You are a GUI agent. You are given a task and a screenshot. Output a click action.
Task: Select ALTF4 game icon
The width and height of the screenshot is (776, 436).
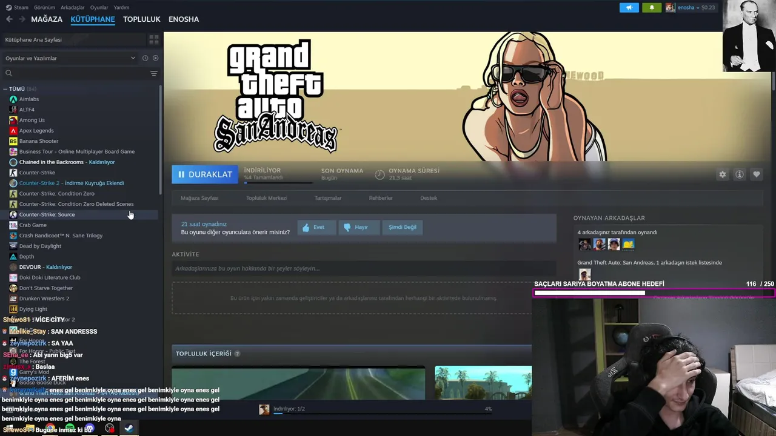point(13,110)
